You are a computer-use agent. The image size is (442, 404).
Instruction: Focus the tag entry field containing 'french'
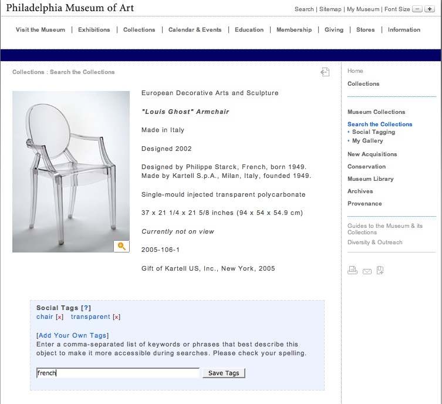(118, 373)
